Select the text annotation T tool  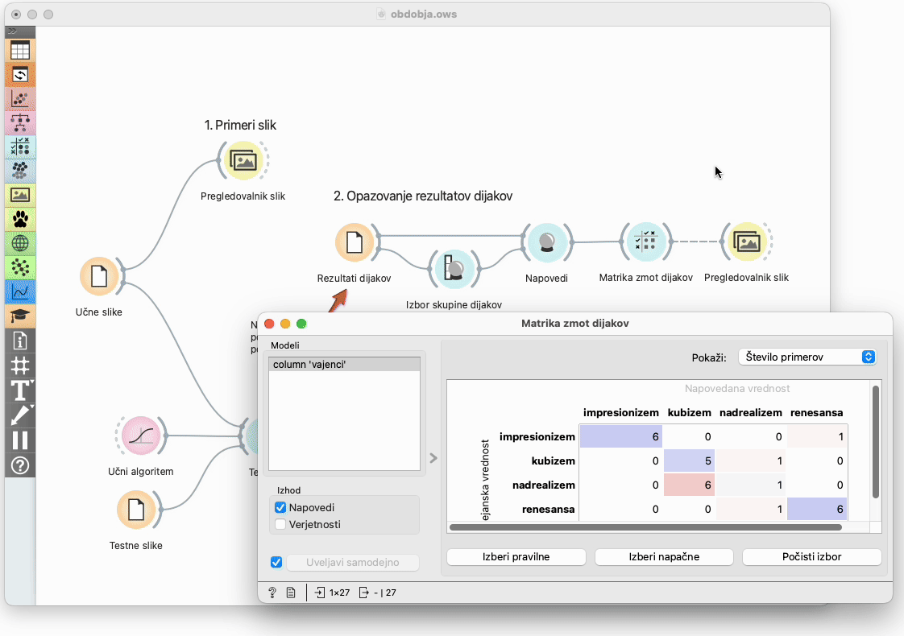point(20,391)
